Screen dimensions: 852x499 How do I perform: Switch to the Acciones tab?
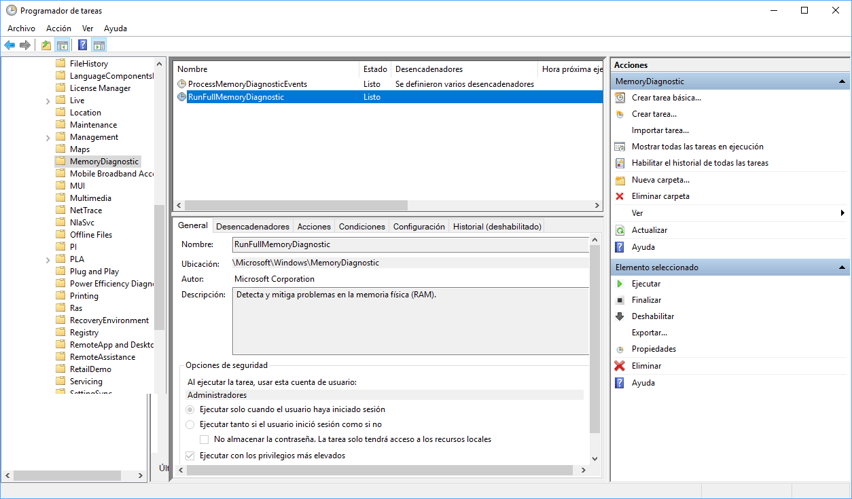pyautogui.click(x=314, y=227)
